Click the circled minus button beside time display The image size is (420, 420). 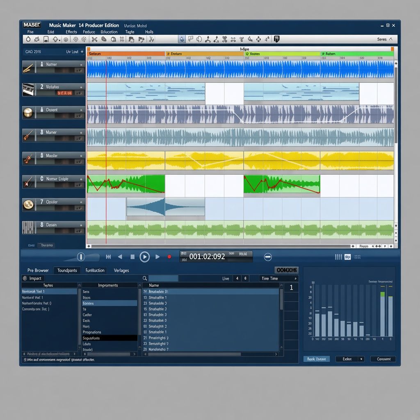[268, 257]
